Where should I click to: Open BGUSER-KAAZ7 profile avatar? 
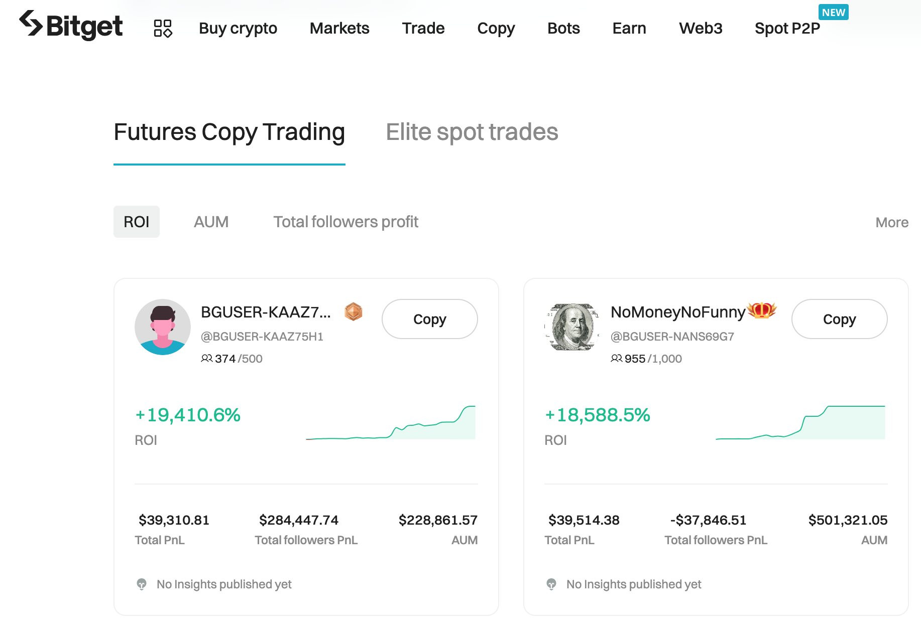point(163,327)
